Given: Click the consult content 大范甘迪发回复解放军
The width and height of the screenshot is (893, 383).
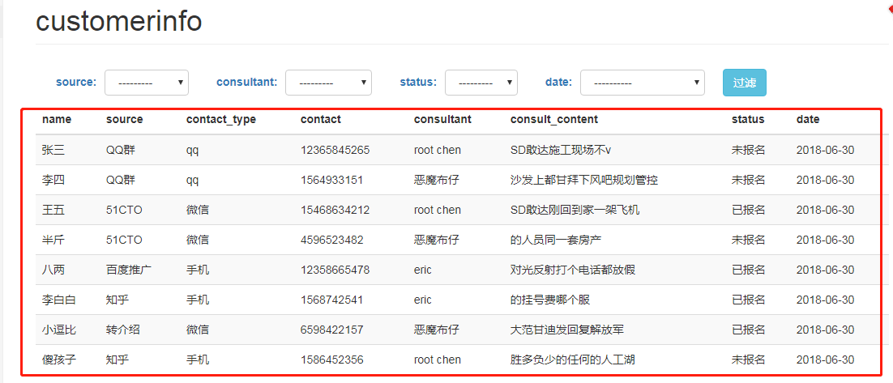Looking at the screenshot, I should [567, 330].
